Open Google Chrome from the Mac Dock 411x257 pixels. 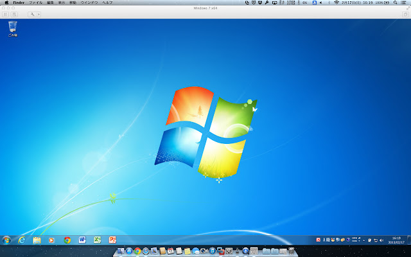click(x=137, y=251)
